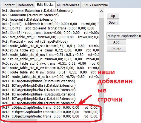The width and height of the screenshot is (141, 123).
Task: Select row 0x16: IKTargetMorphDelta
Action: [x=50, y=103]
